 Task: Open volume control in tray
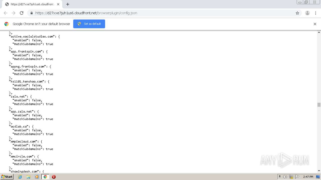tap(285, 177)
